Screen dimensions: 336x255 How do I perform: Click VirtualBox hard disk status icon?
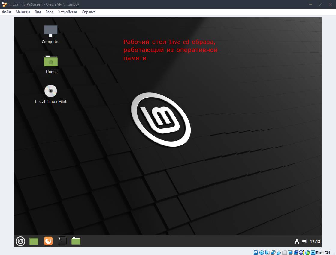point(256,253)
